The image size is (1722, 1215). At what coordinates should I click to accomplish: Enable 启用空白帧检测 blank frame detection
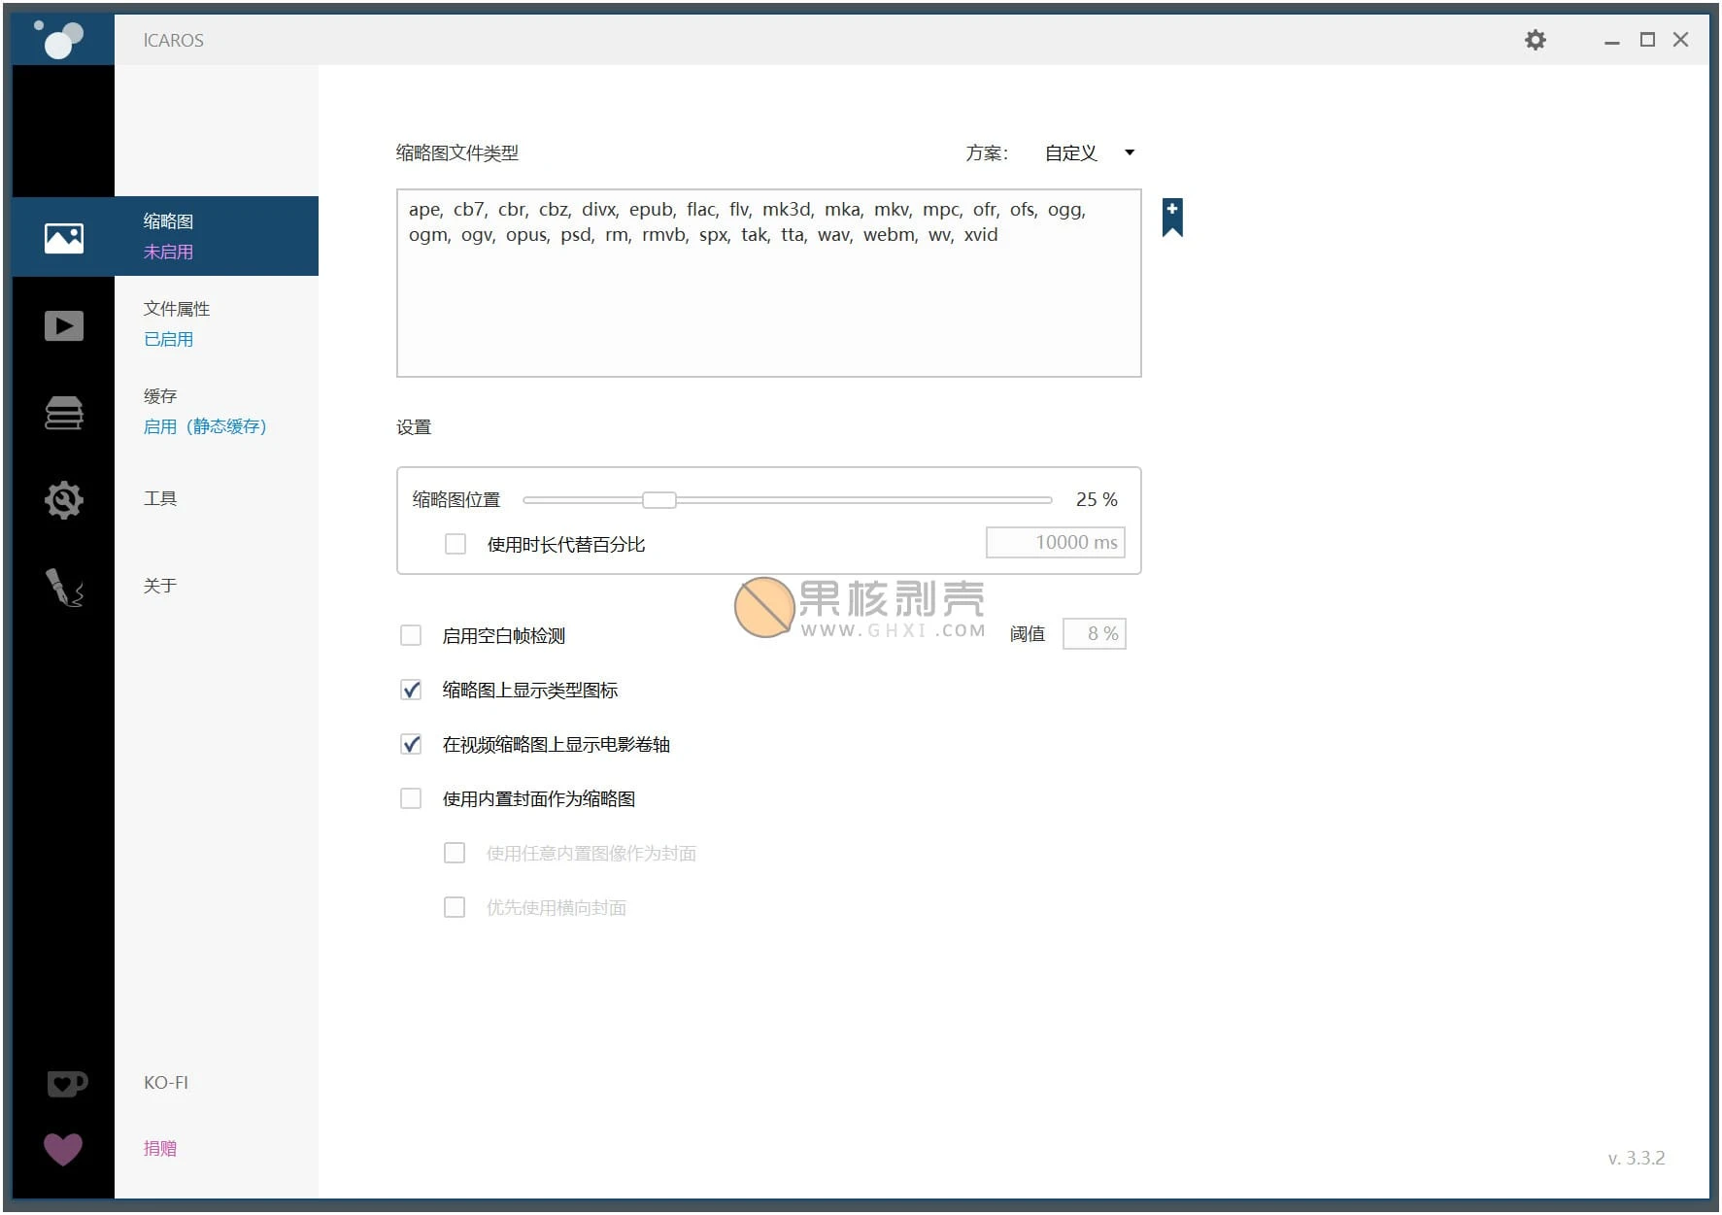(x=411, y=634)
